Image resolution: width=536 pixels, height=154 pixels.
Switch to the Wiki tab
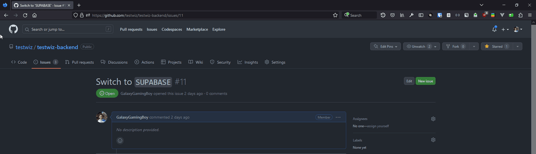tap(196, 62)
